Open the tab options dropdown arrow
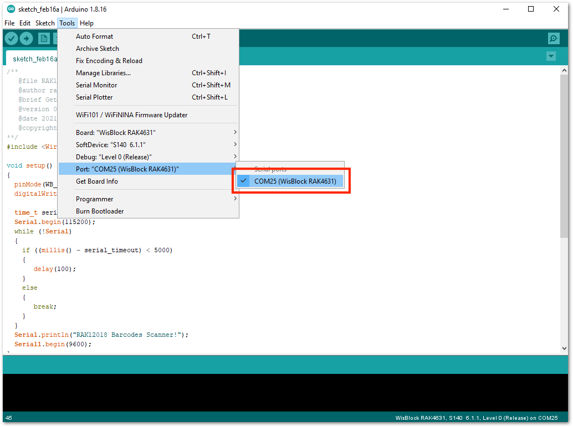 pos(551,56)
